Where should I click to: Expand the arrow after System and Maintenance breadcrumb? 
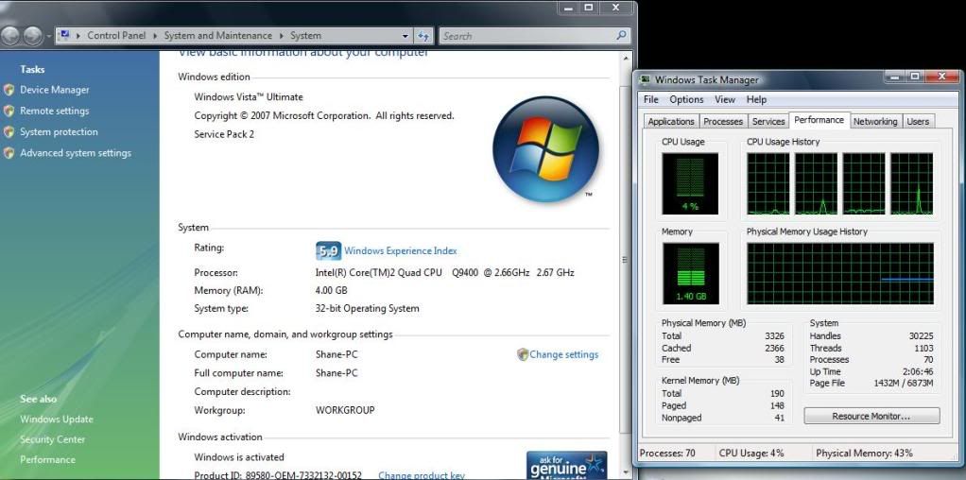coord(282,36)
